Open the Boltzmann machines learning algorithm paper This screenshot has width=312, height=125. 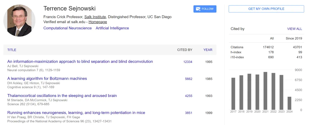[47, 79]
